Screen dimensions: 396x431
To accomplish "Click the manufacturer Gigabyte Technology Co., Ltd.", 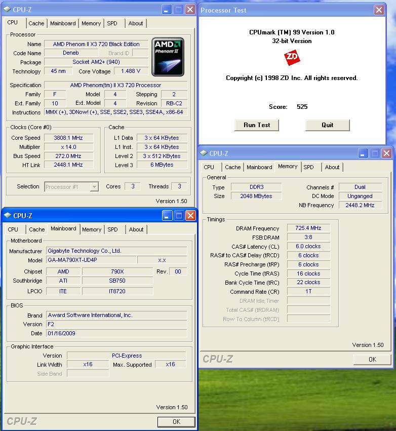I will coord(116,251).
